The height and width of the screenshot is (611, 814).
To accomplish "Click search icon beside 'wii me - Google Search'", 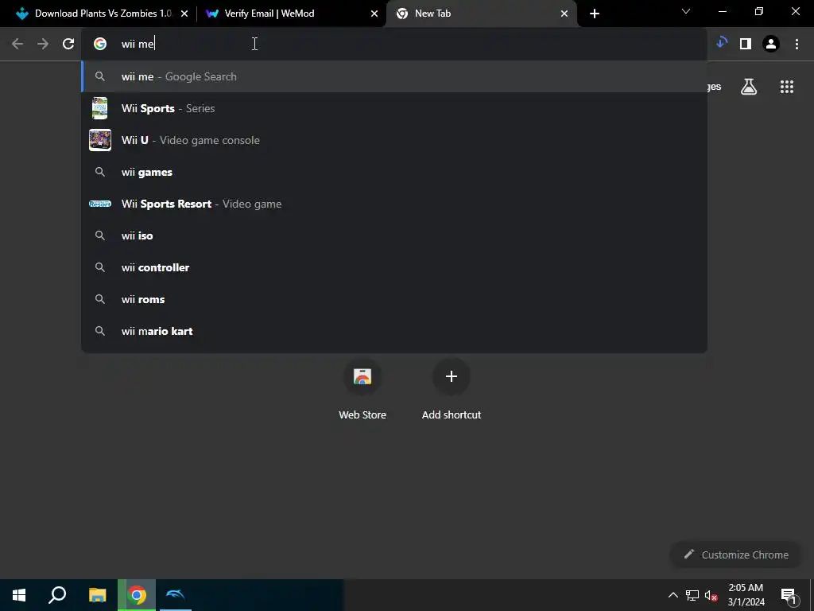I will coord(100,76).
